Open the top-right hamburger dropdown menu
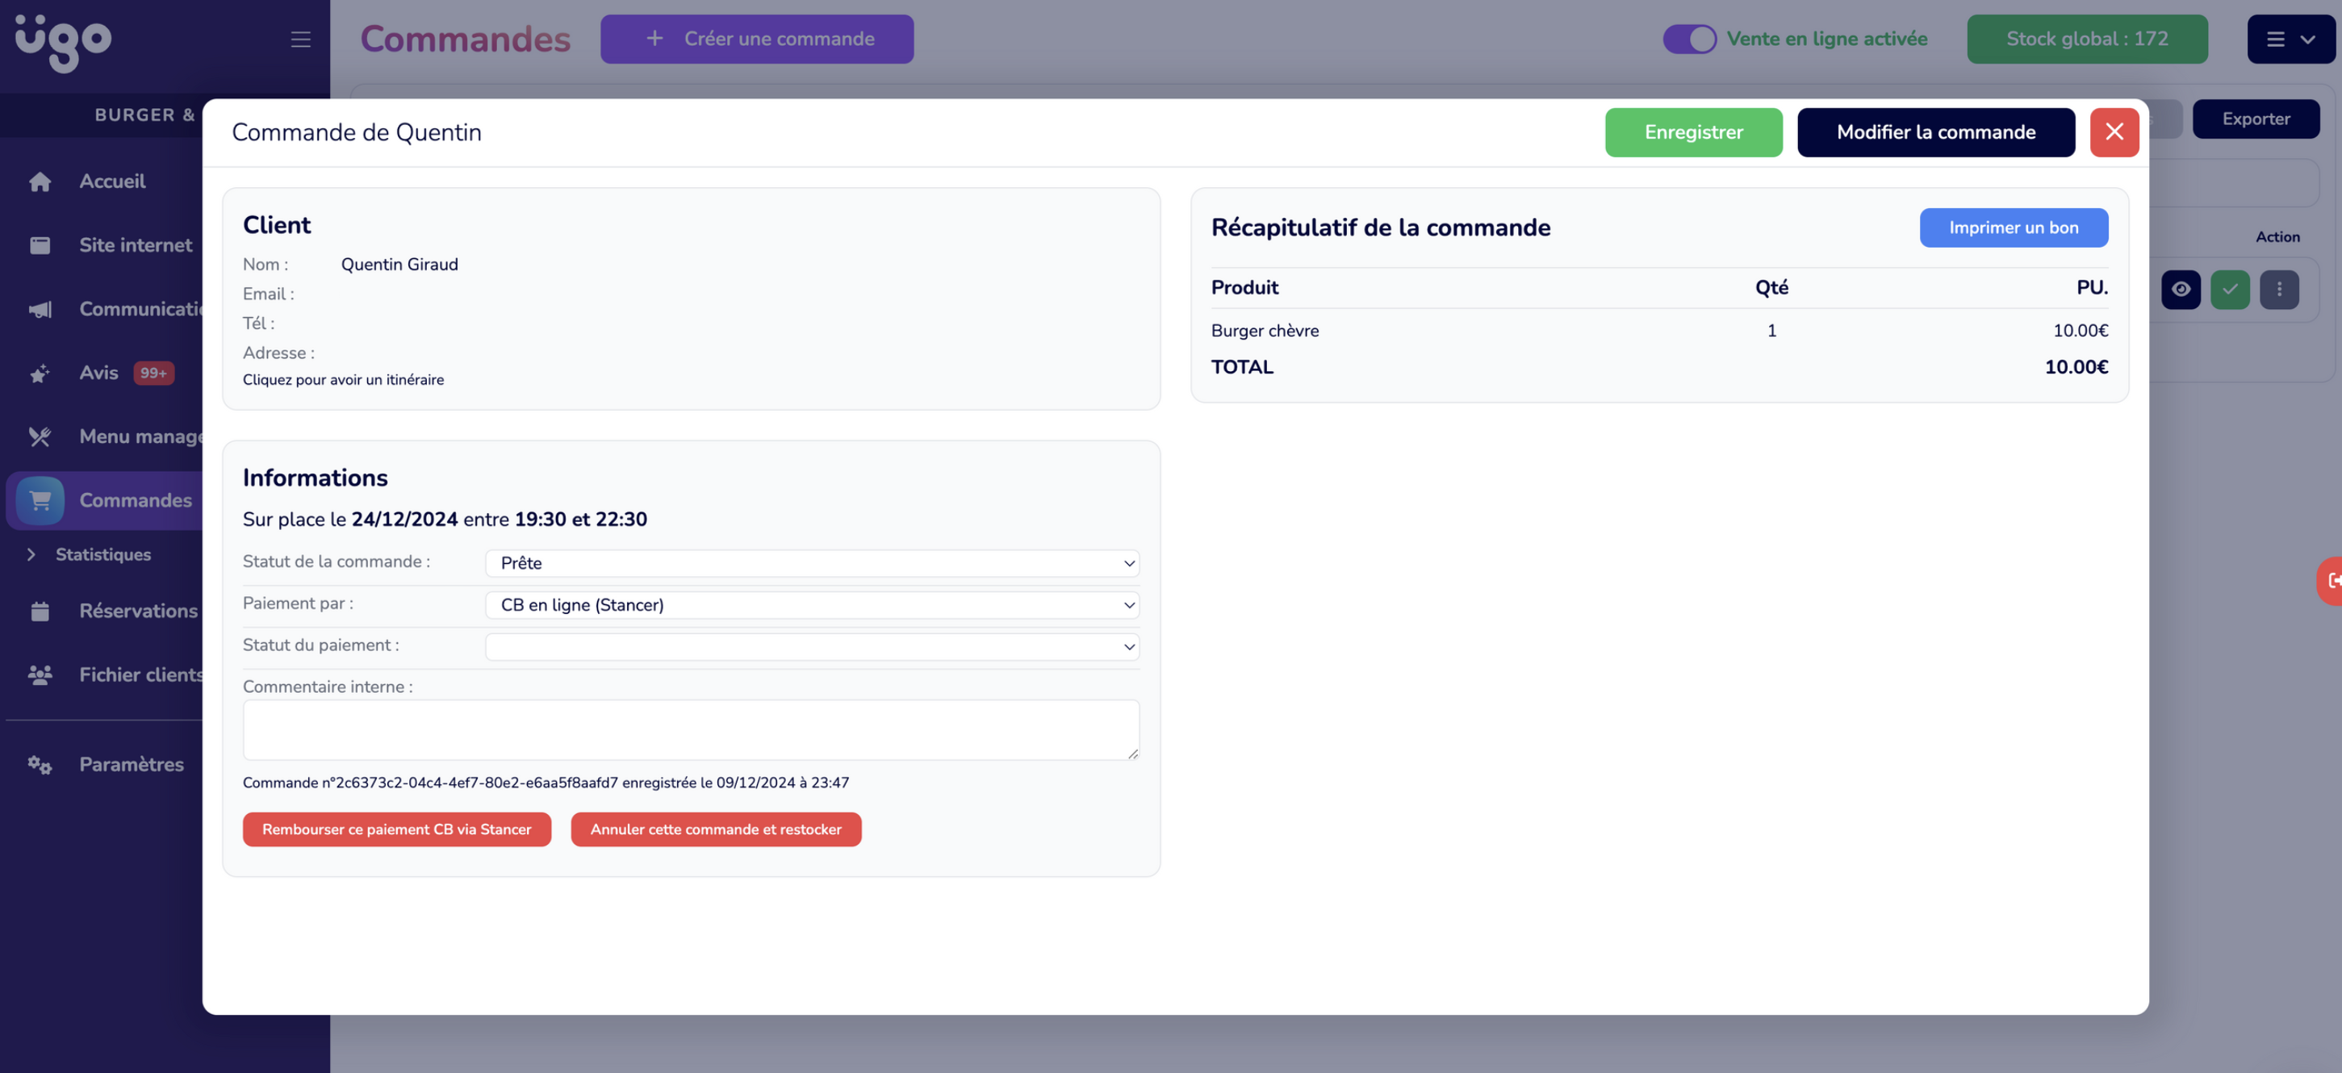The height and width of the screenshot is (1073, 2342). [2290, 39]
